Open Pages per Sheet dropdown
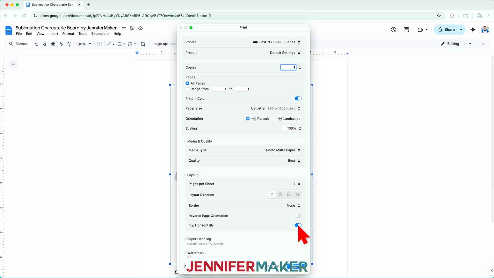 297,184
